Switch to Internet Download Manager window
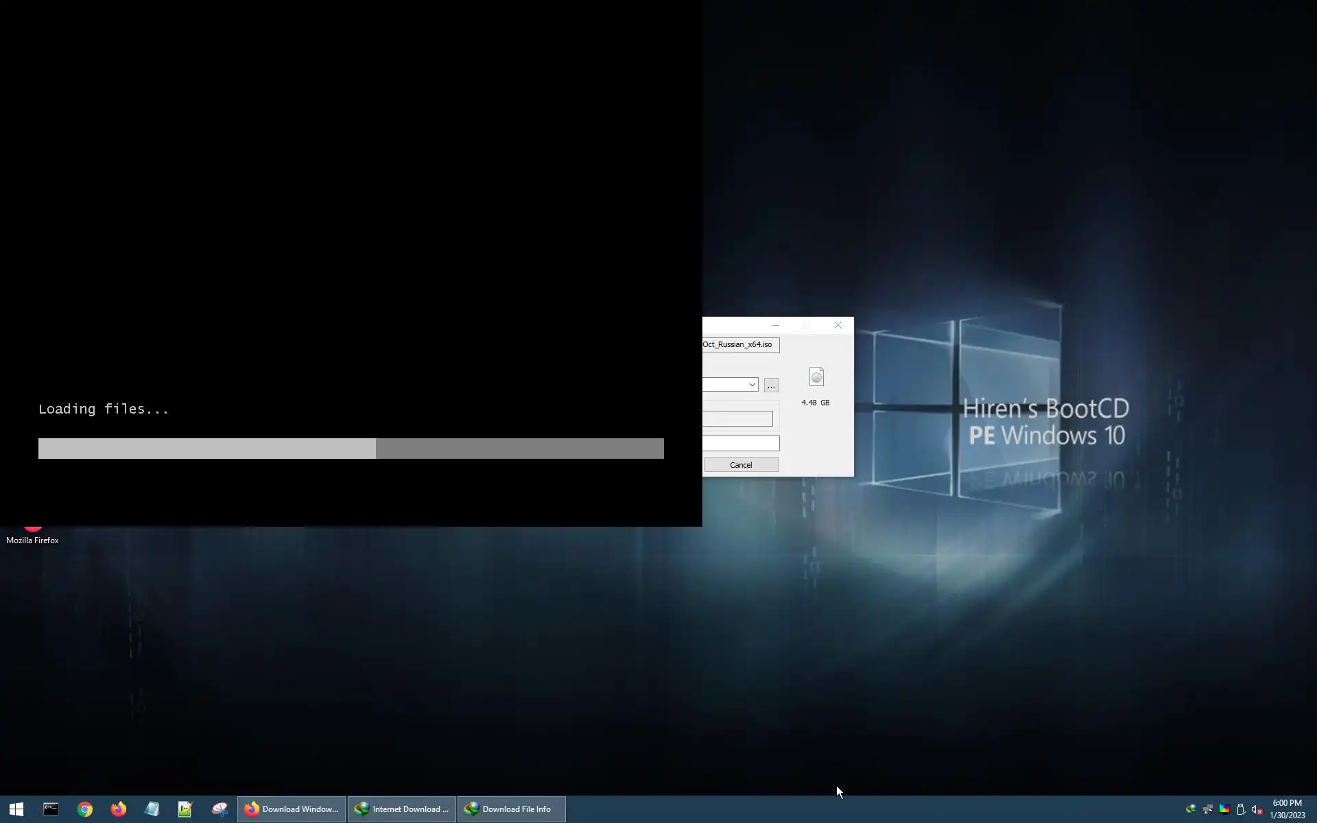 tap(401, 809)
